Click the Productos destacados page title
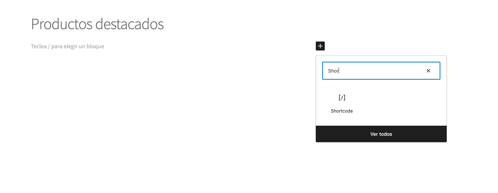 click(97, 24)
